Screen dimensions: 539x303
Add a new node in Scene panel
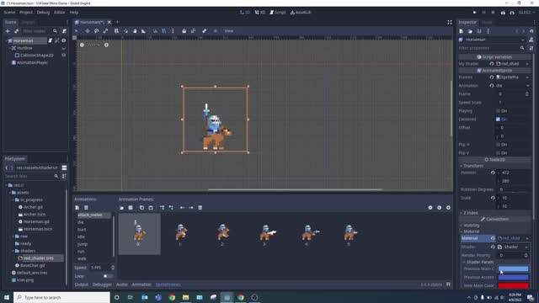8,31
